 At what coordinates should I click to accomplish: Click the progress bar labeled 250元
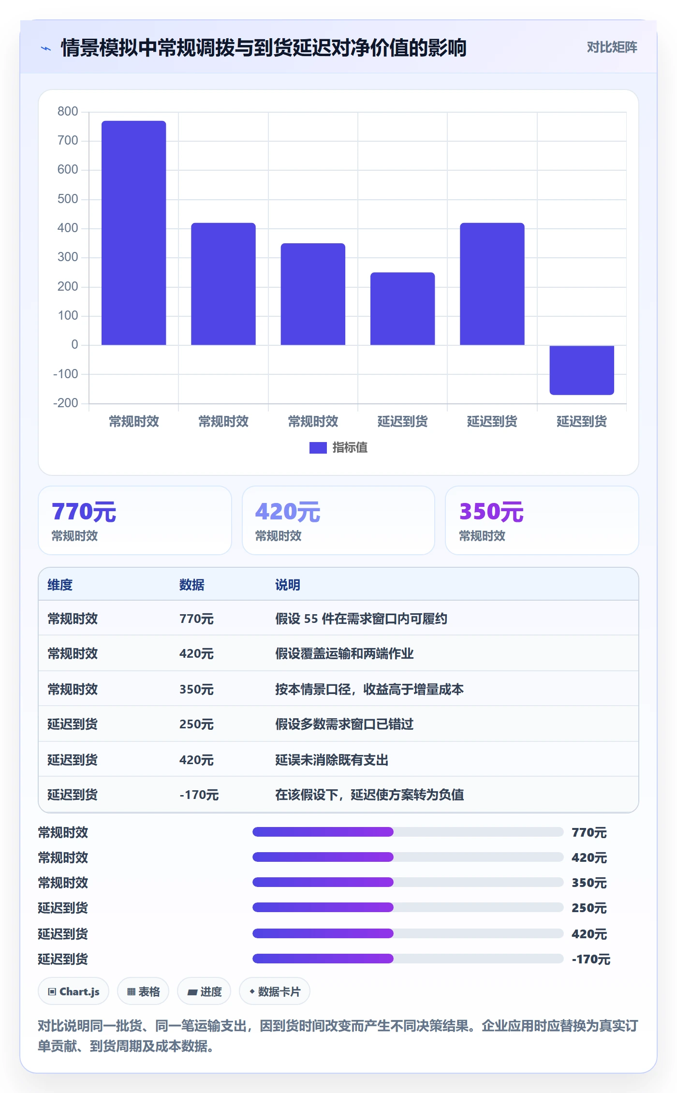click(x=408, y=907)
